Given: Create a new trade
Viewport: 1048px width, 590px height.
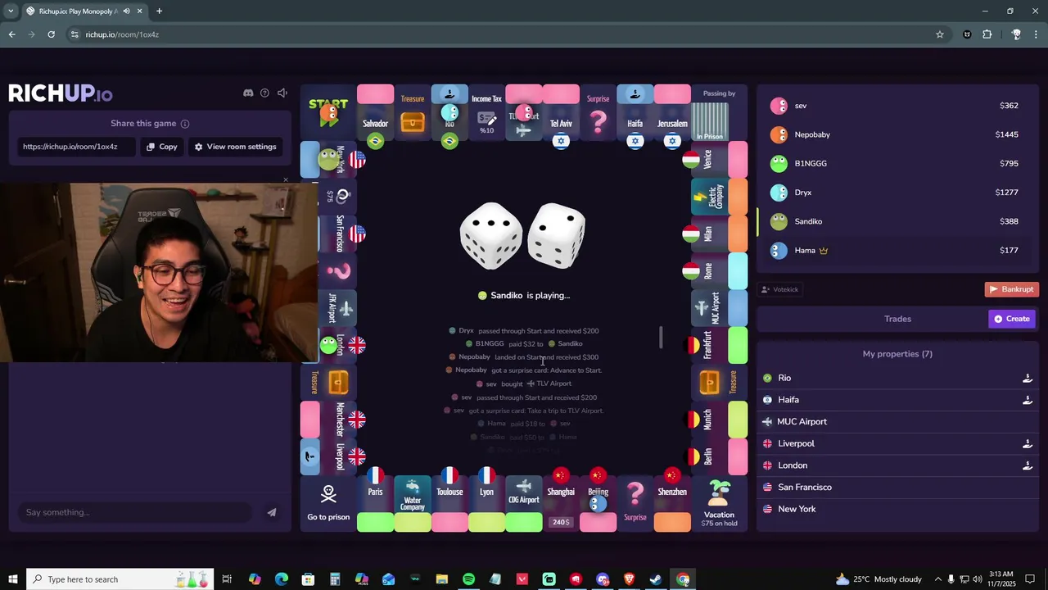Looking at the screenshot, I should 1012,319.
